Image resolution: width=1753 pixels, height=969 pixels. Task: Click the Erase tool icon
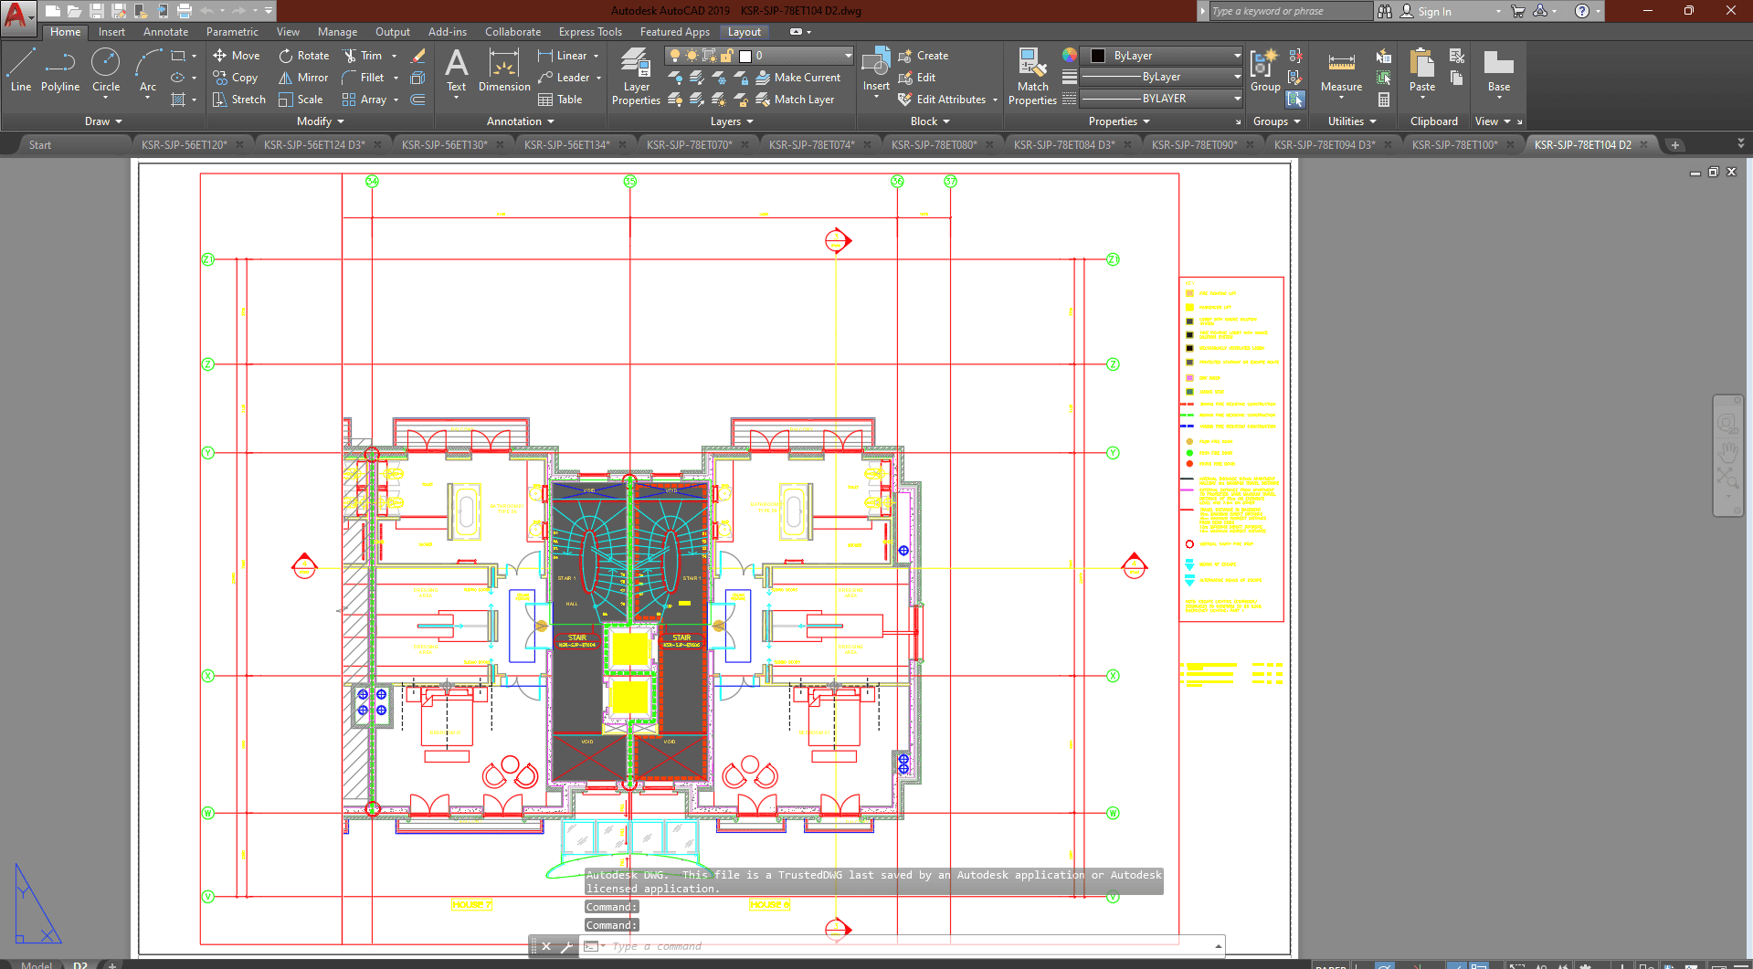418,56
